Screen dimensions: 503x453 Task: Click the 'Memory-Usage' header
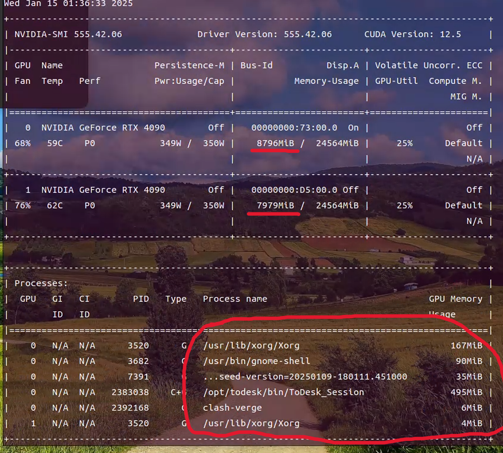pyautogui.click(x=326, y=81)
